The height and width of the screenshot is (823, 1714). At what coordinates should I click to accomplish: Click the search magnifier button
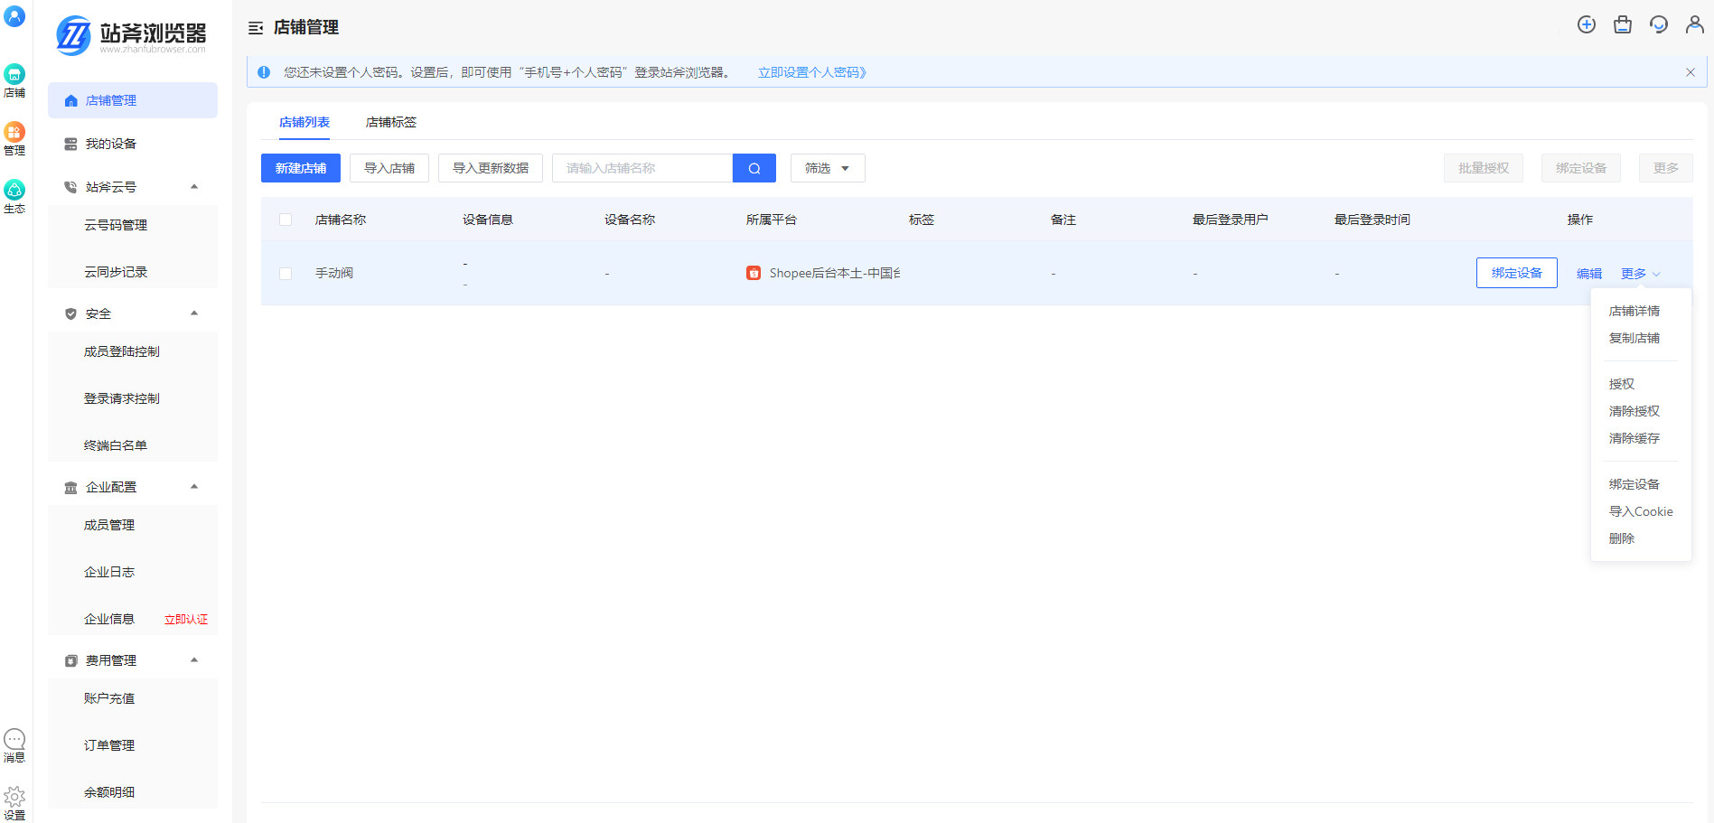pos(754,168)
